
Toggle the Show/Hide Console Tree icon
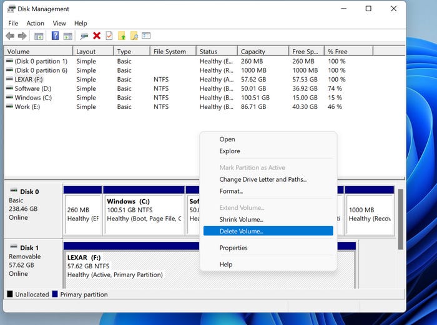tap(39, 36)
